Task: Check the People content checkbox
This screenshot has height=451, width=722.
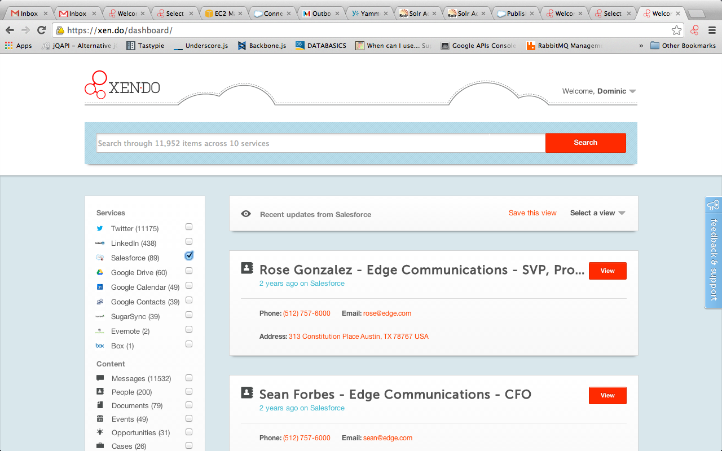Action: pyautogui.click(x=189, y=391)
